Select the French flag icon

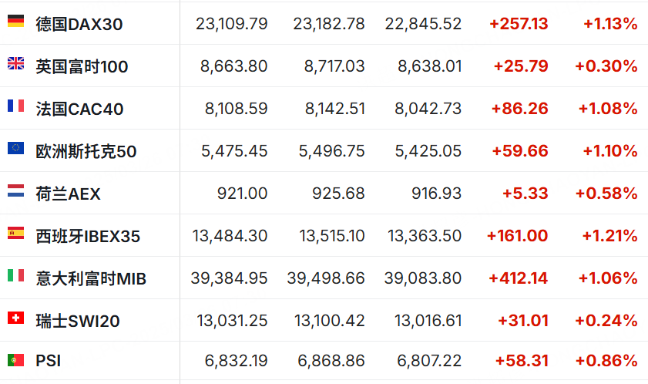[x=15, y=106]
